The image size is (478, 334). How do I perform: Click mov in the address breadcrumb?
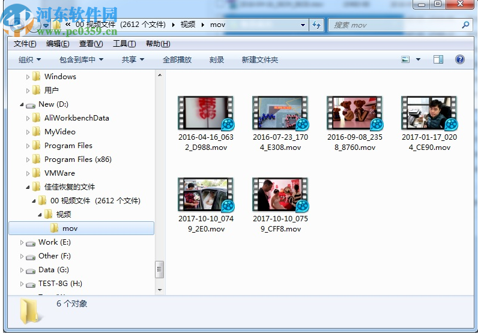(217, 25)
